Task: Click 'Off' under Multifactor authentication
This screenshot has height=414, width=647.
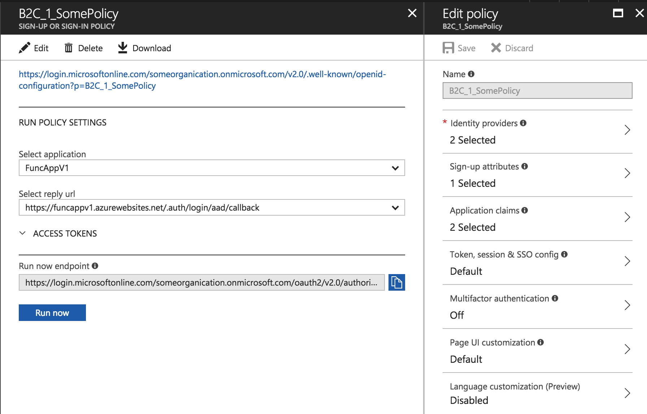Action: [457, 315]
